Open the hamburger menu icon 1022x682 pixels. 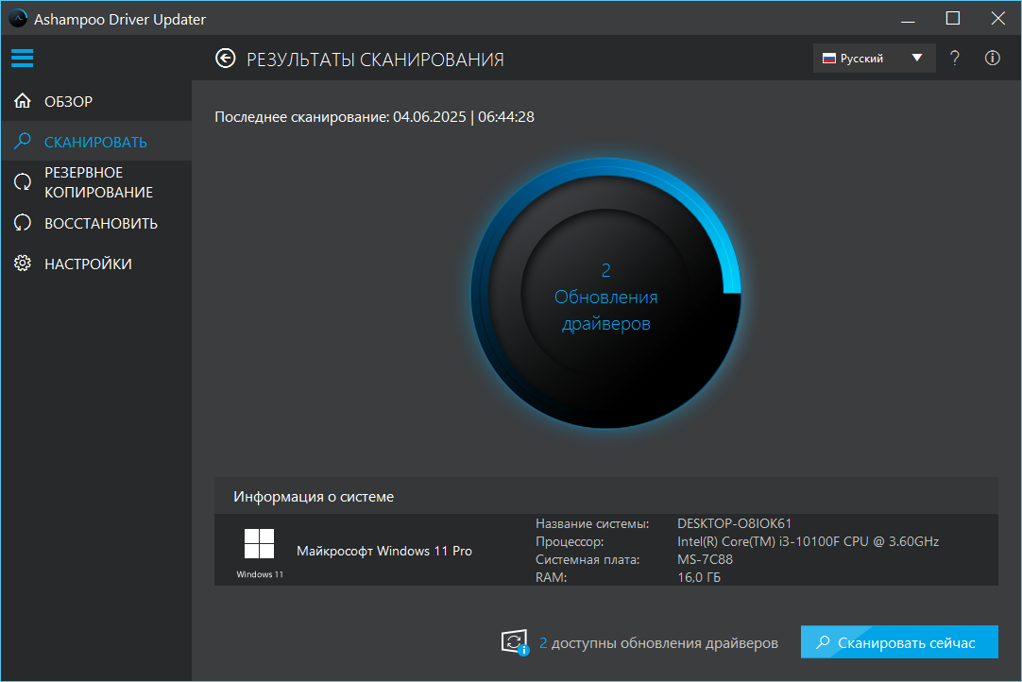click(x=22, y=58)
